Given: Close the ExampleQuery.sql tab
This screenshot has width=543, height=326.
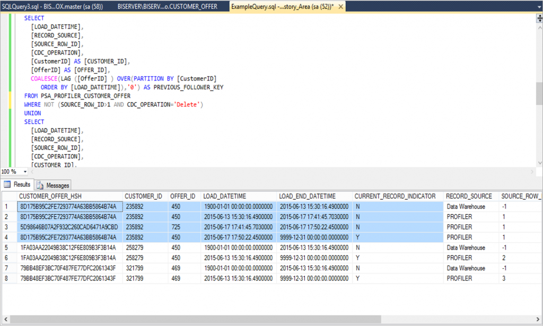Looking at the screenshot, I should coord(341,6).
